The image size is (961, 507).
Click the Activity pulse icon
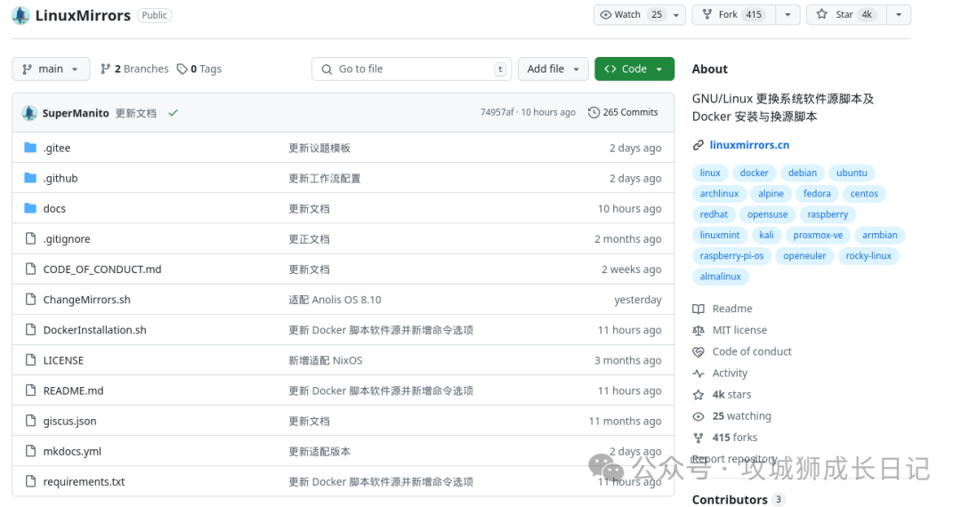click(699, 373)
